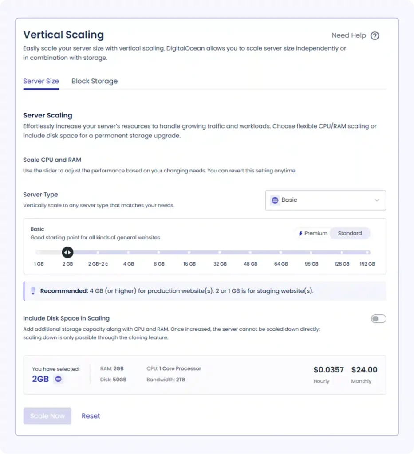The height and width of the screenshot is (454, 414).
Task: Click the 2GB selection icon in summary bar
Action: click(58, 379)
